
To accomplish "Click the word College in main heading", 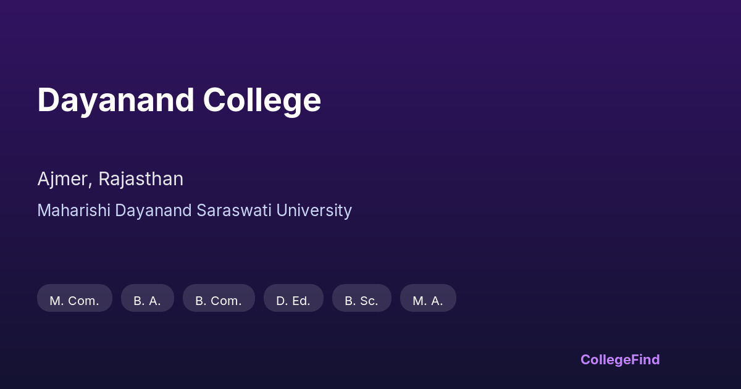I will [x=262, y=100].
